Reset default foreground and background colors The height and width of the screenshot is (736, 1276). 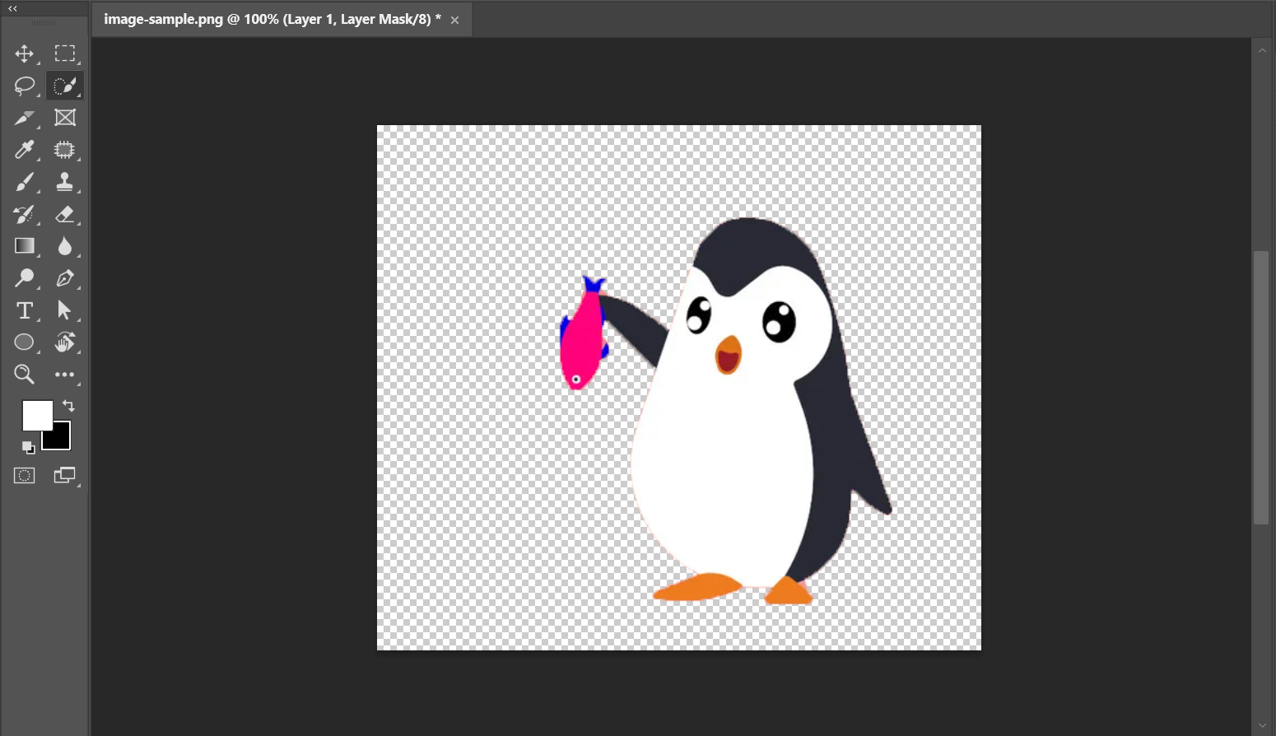pos(28,447)
